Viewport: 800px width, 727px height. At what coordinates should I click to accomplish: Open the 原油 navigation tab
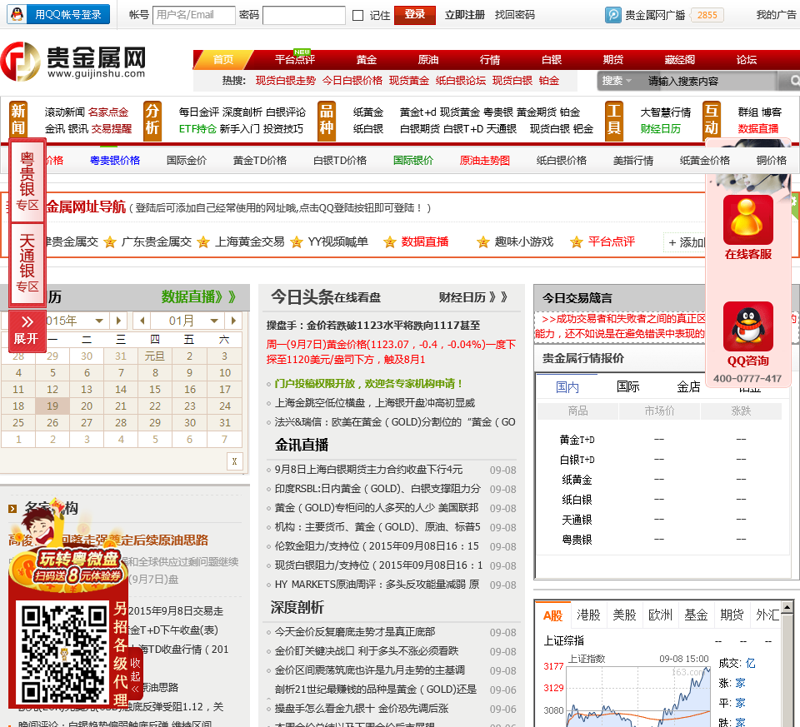(x=428, y=60)
